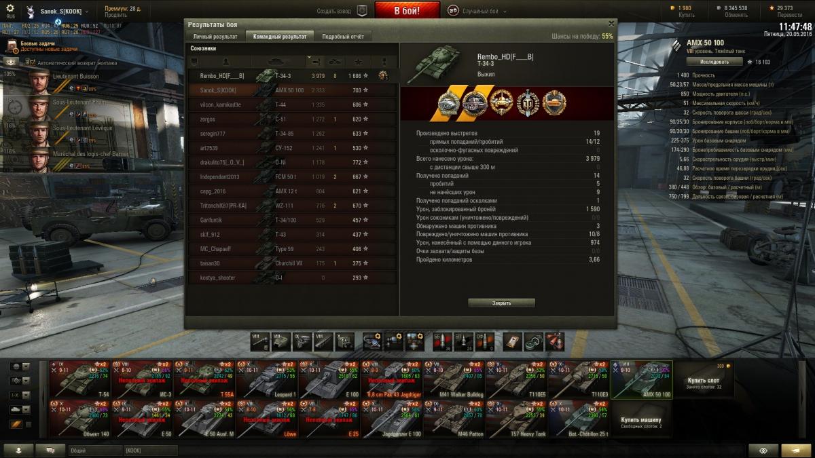Image resolution: width=815 pixels, height=458 pixels.
Task: Sort allies by kills column
Action: [336, 61]
